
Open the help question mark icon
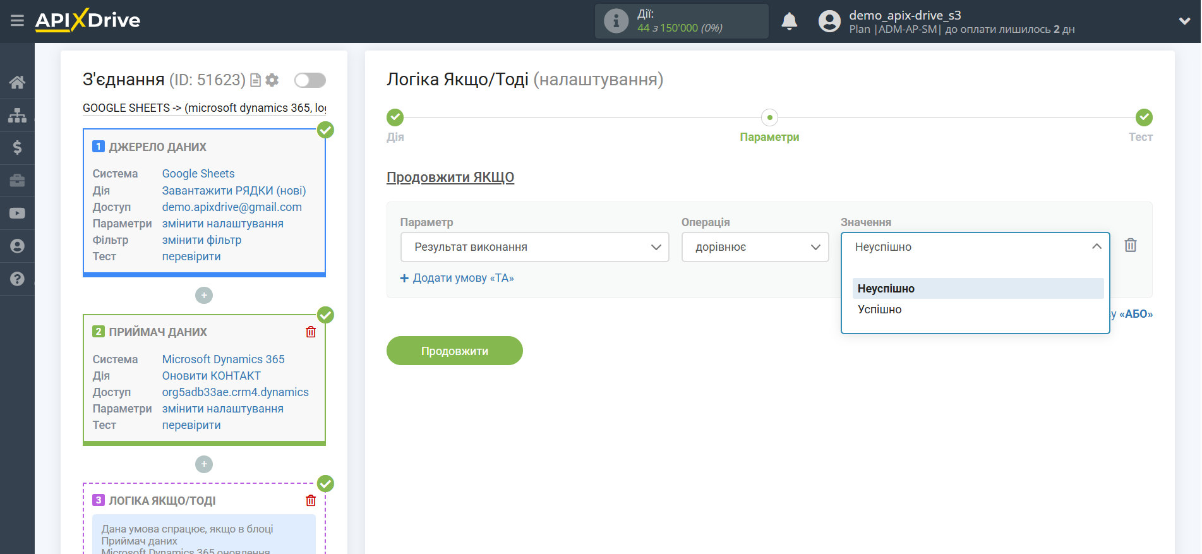tap(17, 279)
